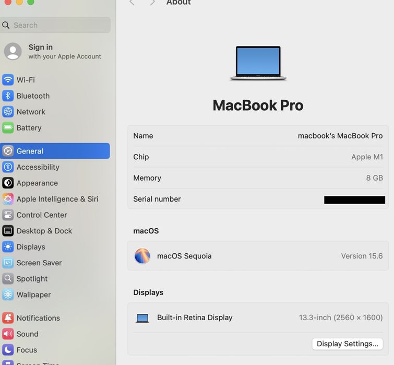Click the Focus moon icon

(x=8, y=350)
